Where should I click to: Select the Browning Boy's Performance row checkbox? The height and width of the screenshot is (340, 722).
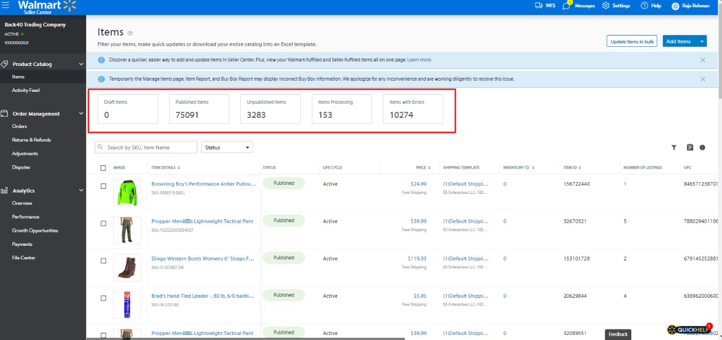103,186
